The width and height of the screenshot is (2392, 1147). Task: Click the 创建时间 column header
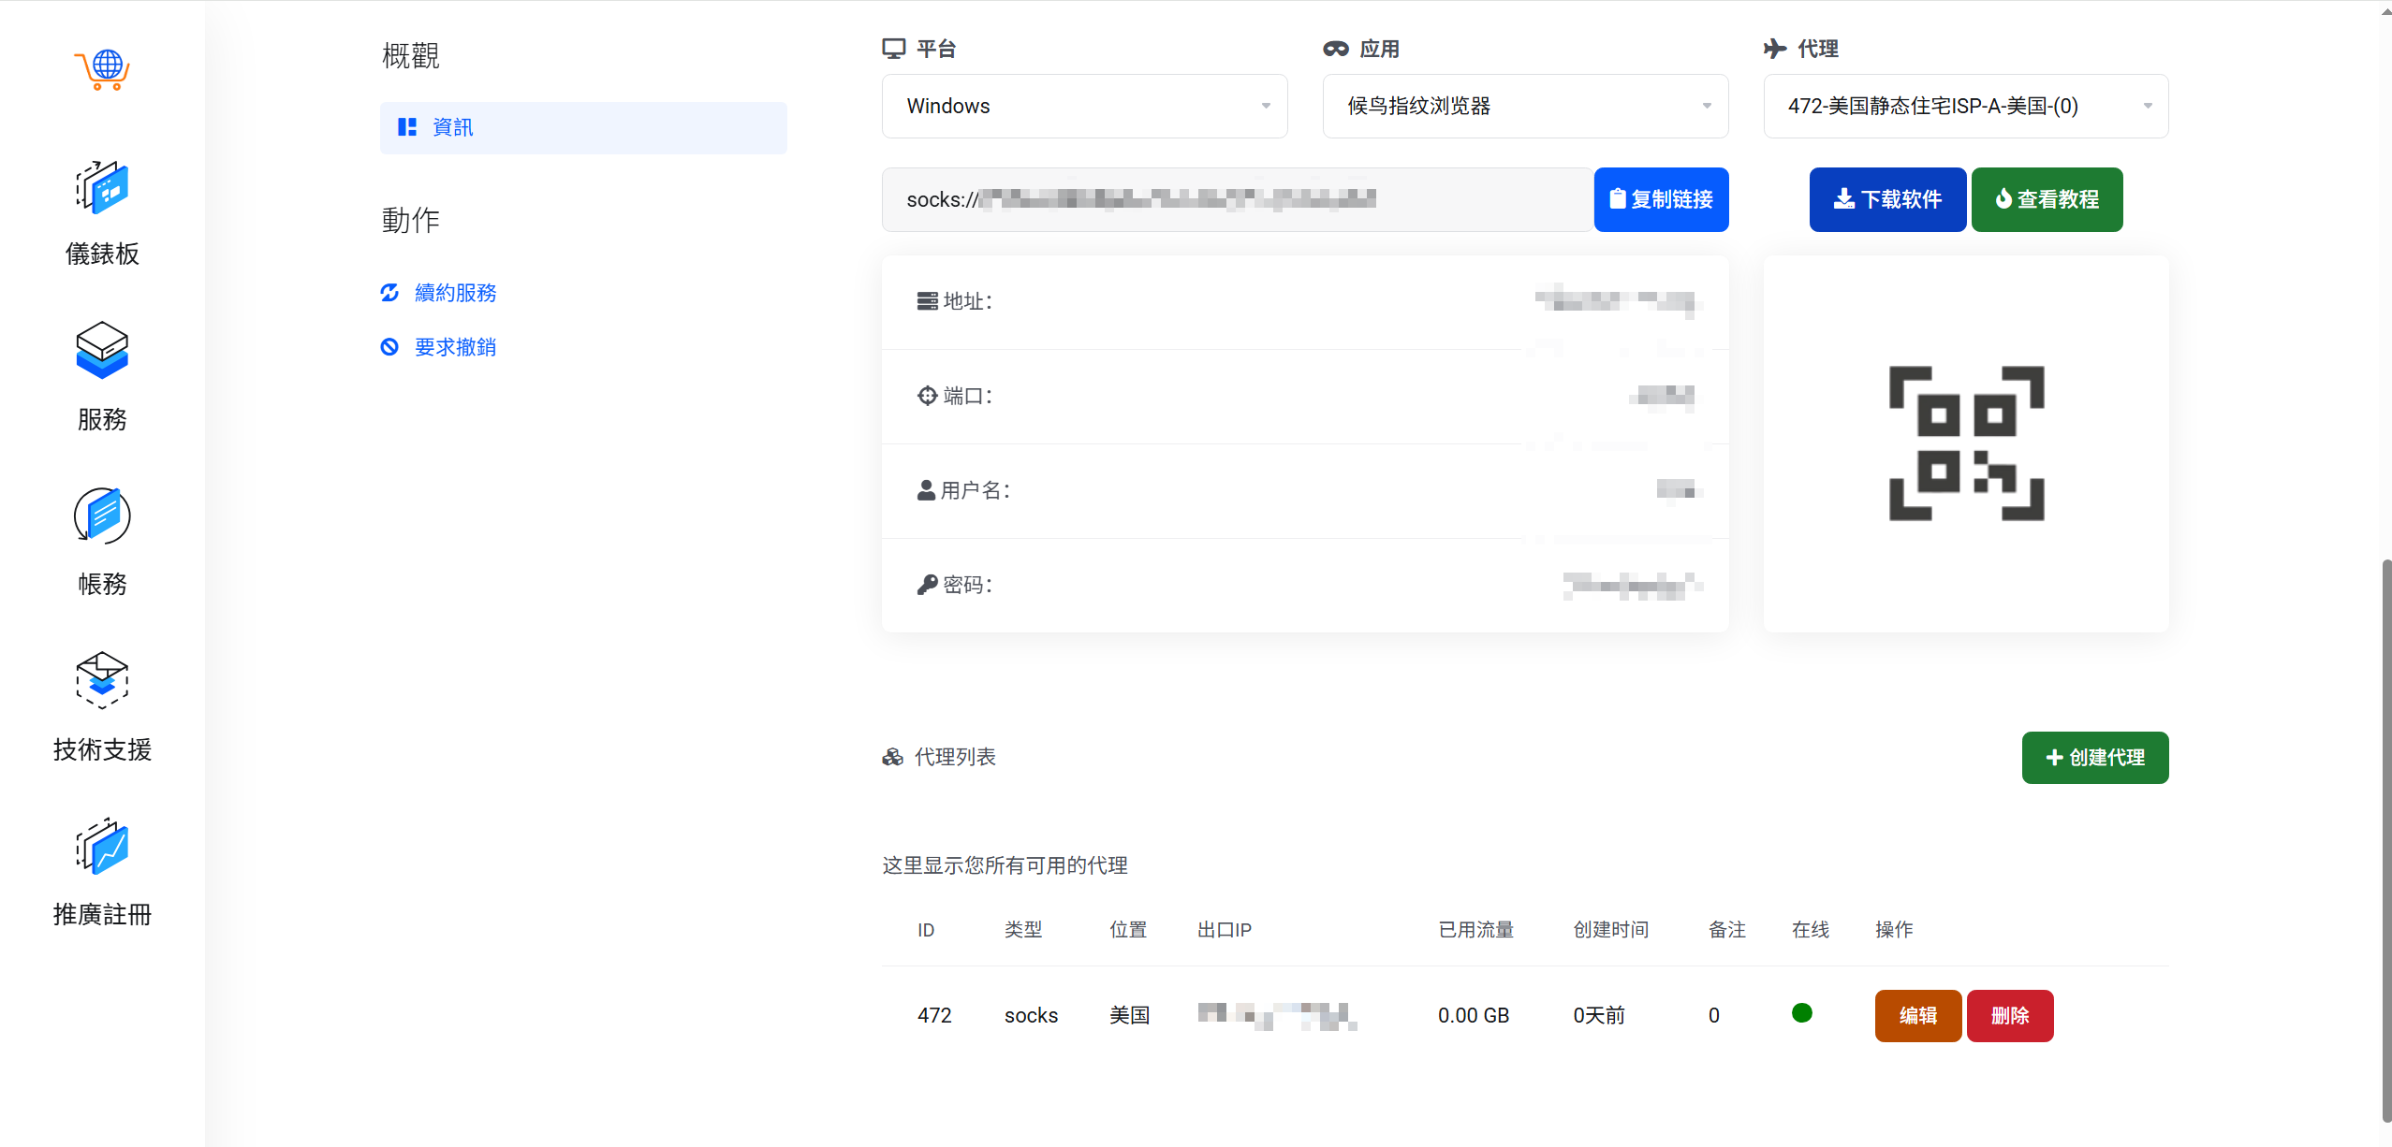pyautogui.click(x=1610, y=930)
